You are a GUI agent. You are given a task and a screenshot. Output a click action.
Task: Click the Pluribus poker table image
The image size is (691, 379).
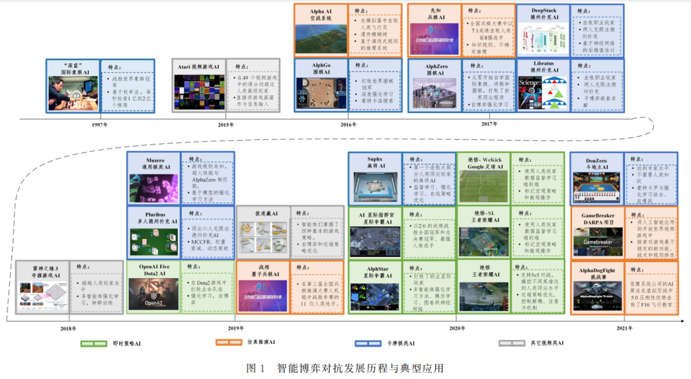(x=154, y=242)
